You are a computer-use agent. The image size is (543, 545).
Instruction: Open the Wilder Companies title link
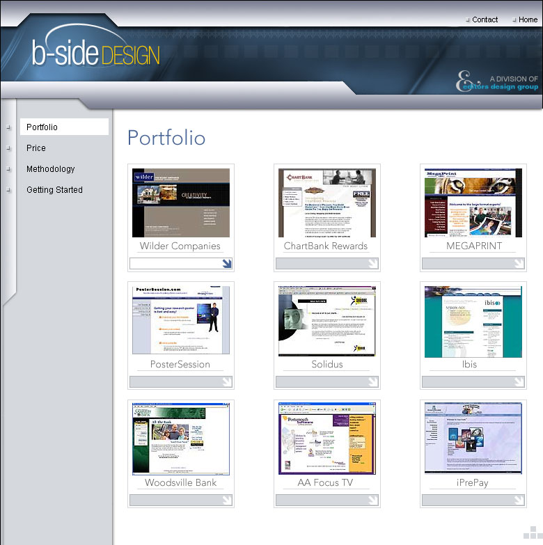pos(180,246)
